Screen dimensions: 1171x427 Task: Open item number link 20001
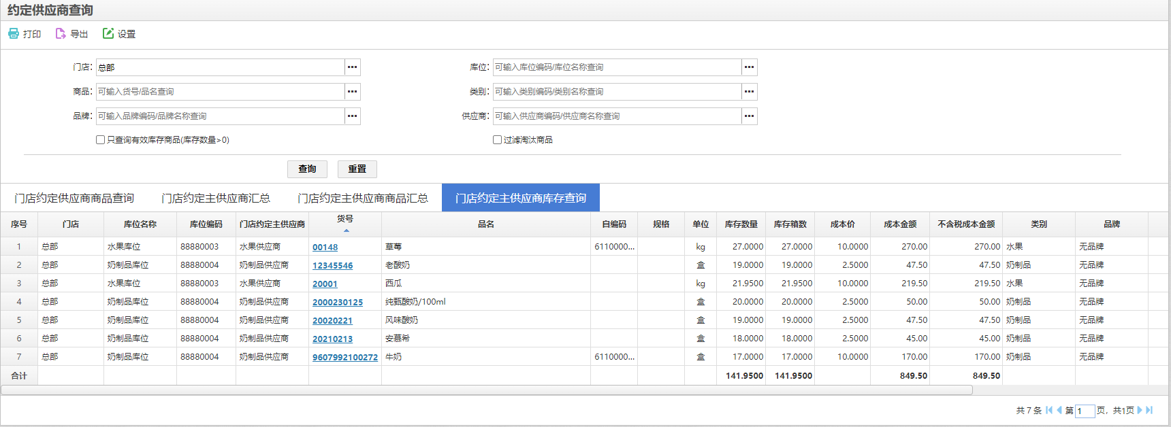coord(325,284)
